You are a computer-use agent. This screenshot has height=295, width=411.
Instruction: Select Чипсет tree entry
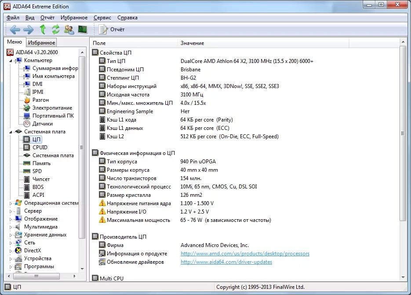click(36, 179)
